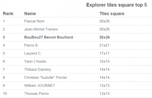Click the 15x15 tiles square value
The image size is (152, 98).
click(104, 61)
